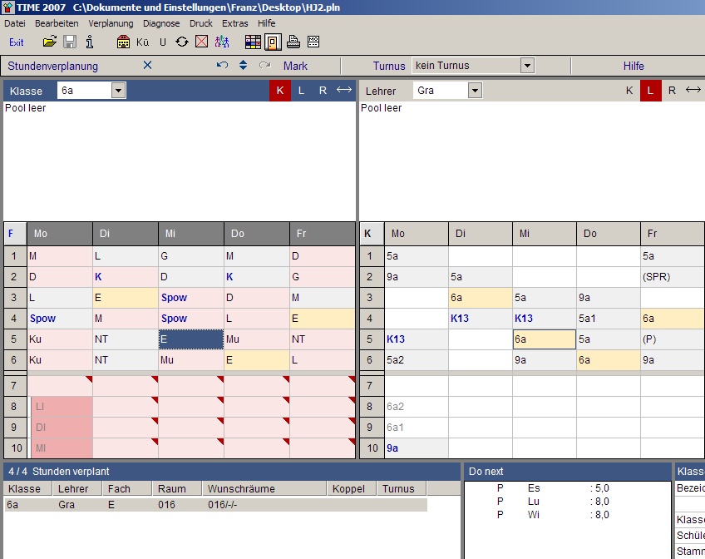
Task: Expand the Turnus dropdown 'kein Turnus'
Action: [x=527, y=66]
